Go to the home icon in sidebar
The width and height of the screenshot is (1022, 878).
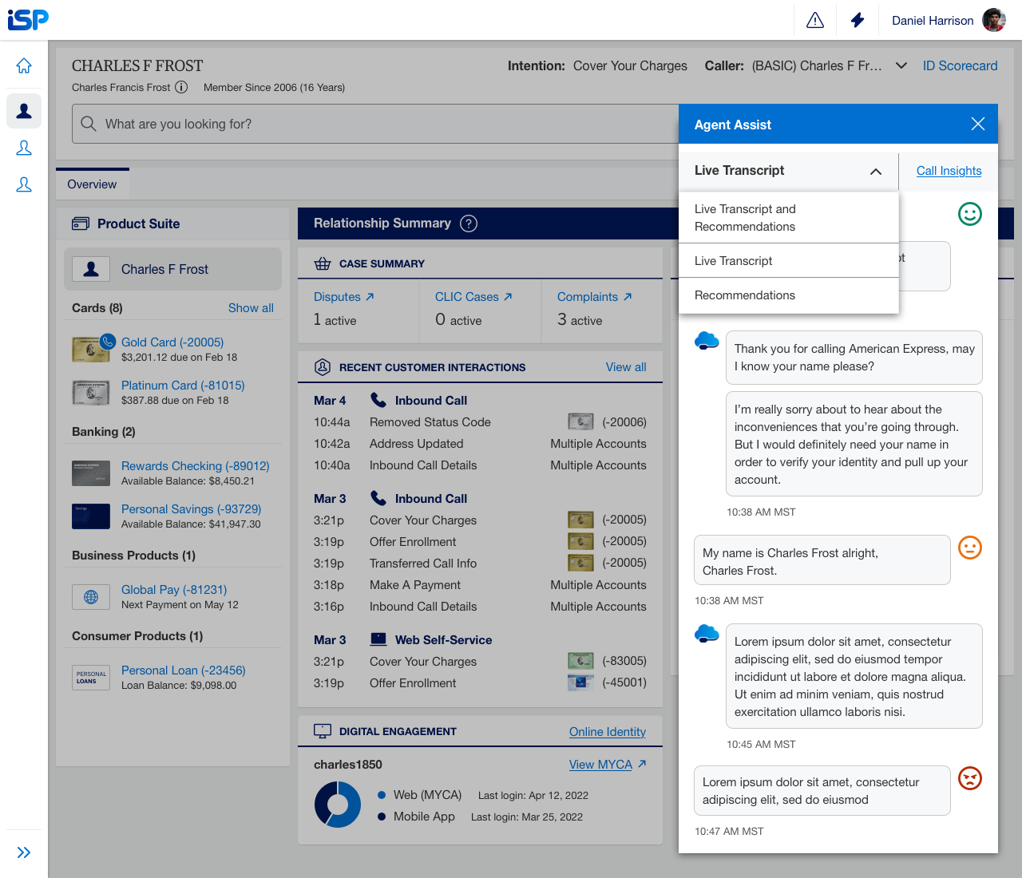point(24,65)
